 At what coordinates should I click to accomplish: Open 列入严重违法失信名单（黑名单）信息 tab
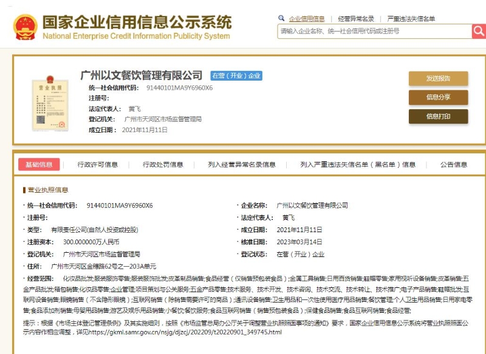[358, 164]
